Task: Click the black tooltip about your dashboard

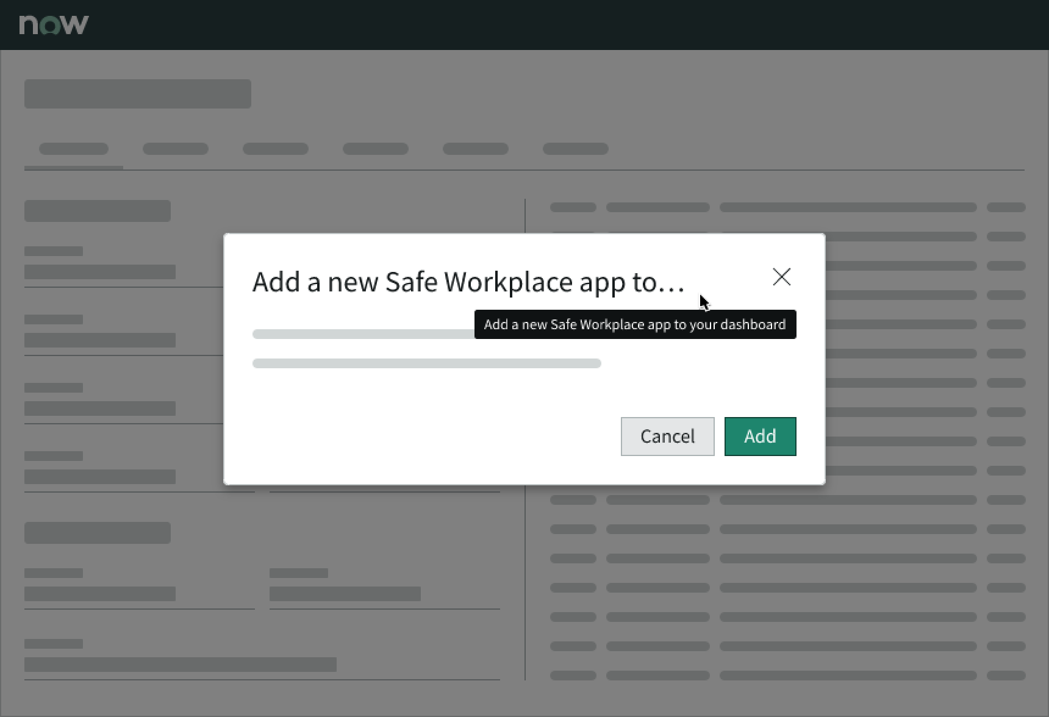Action: (635, 324)
